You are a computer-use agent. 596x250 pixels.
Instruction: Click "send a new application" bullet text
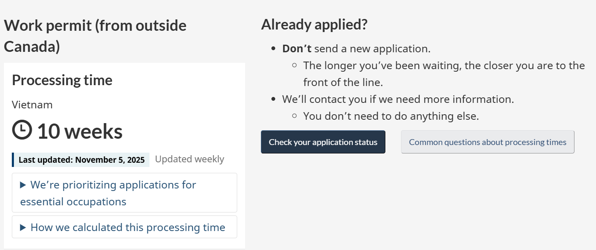point(372,48)
